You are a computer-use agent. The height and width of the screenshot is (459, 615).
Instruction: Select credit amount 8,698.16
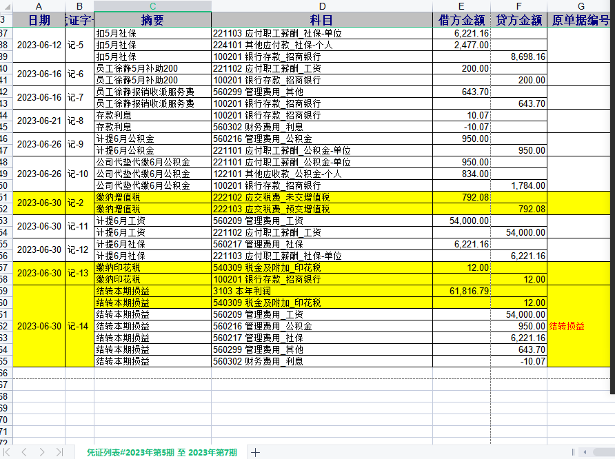[x=518, y=57]
